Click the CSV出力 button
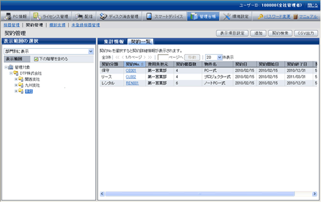The image size is (321, 202). click(x=306, y=33)
